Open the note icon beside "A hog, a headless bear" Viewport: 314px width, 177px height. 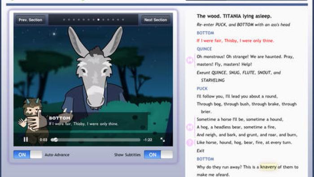pyautogui.click(x=190, y=127)
